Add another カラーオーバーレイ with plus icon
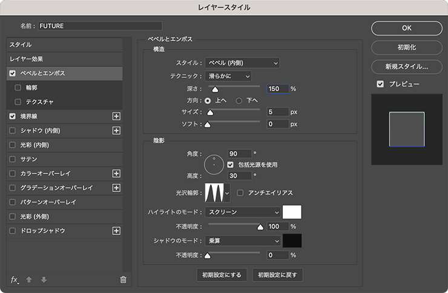The width and height of the screenshot is (448, 293). (117, 173)
